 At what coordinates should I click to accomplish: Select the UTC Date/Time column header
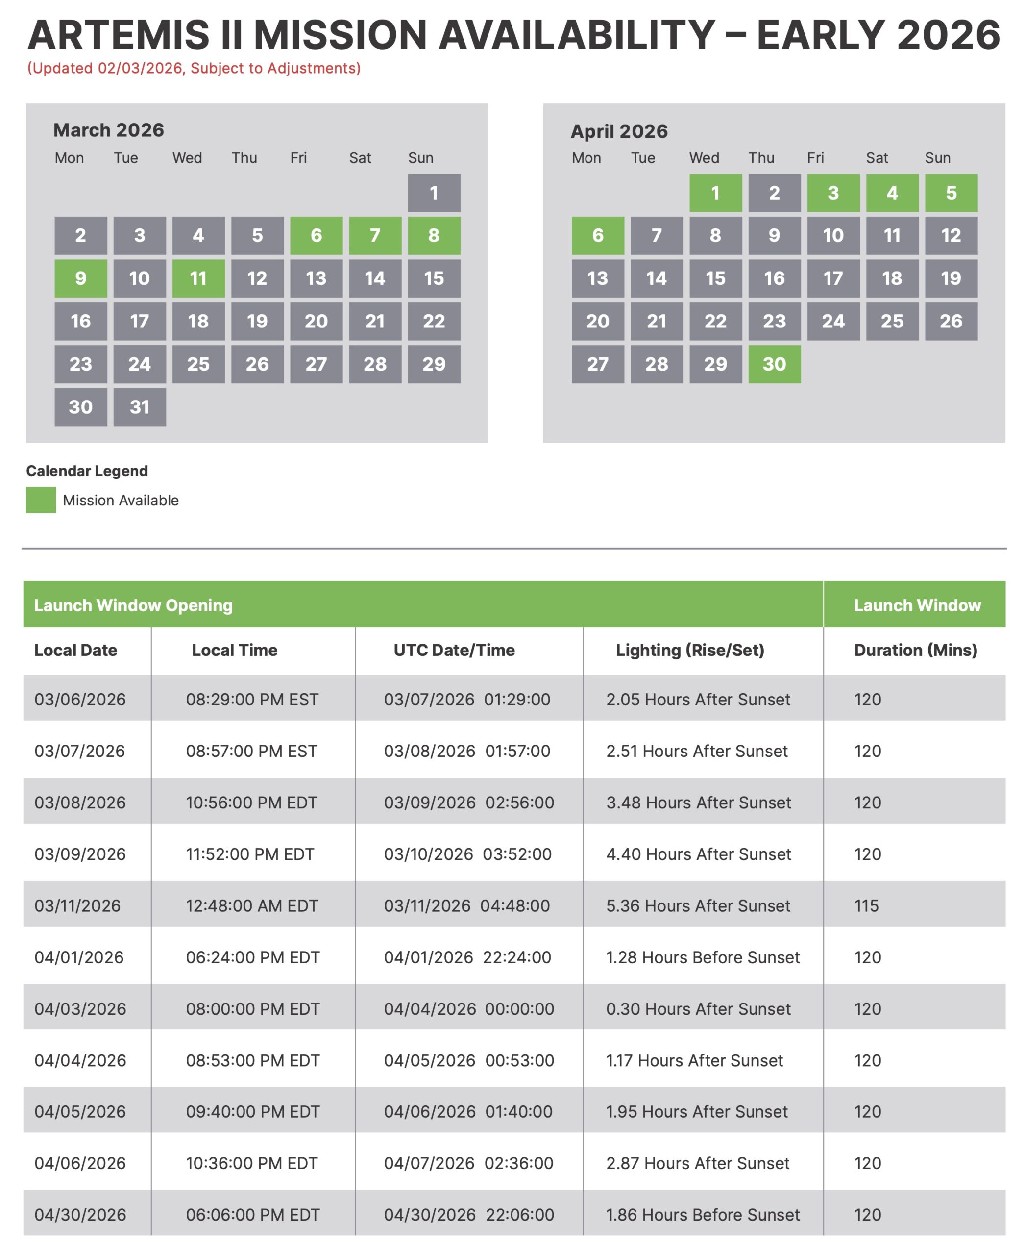pos(454,650)
